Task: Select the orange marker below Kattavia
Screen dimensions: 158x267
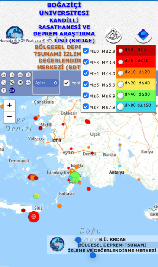Action: tap(59, 206)
